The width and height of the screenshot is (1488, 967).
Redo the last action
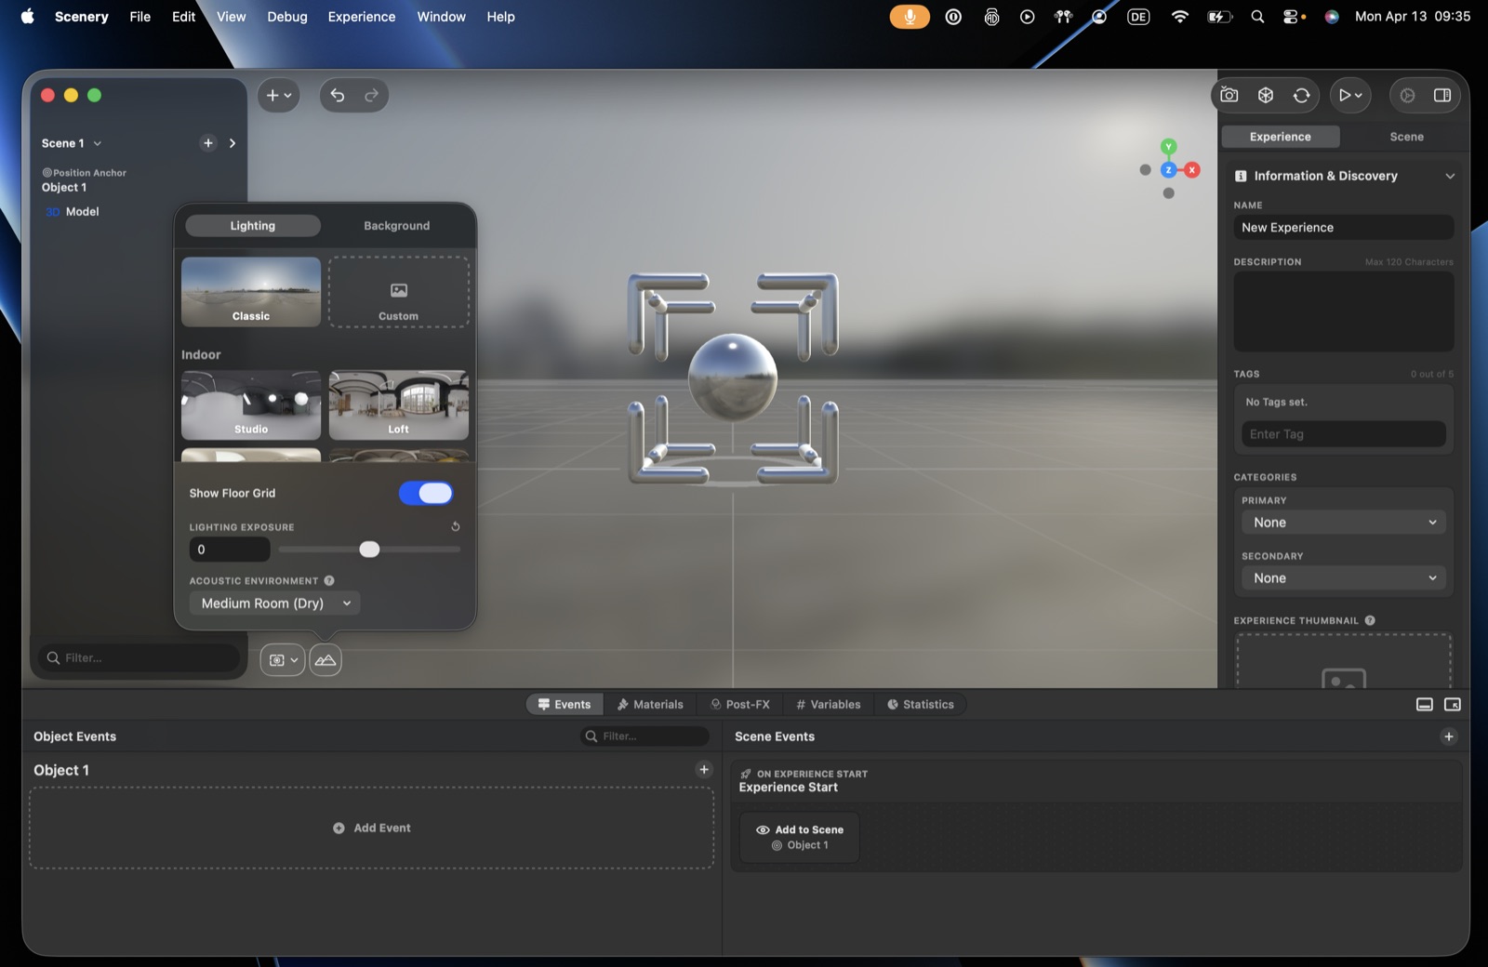(371, 95)
